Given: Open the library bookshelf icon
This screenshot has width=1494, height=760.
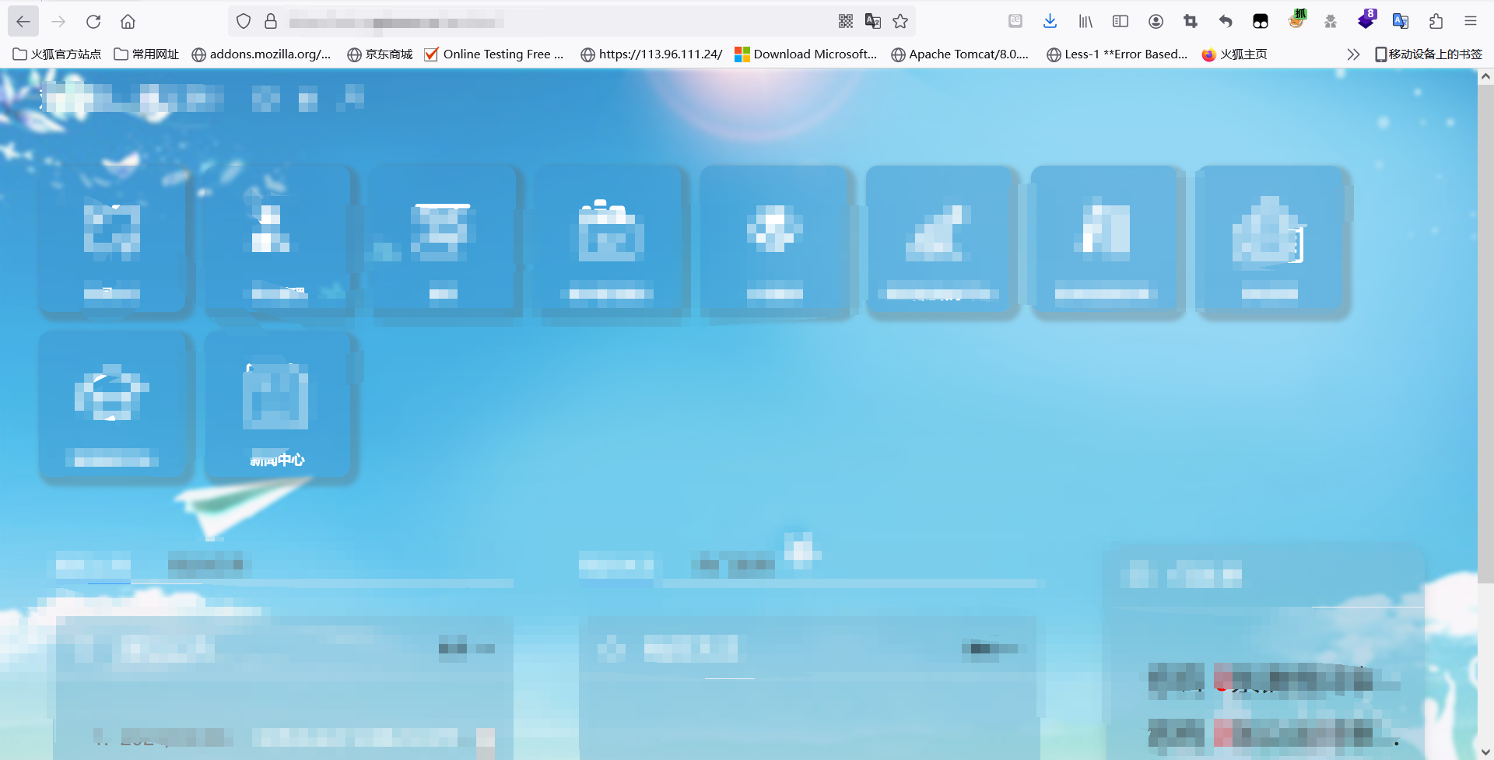Looking at the screenshot, I should 1085,22.
